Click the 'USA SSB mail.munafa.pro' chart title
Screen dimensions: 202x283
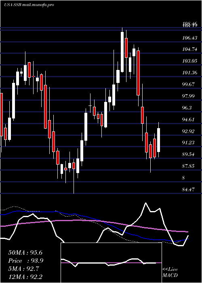pos(29,5)
